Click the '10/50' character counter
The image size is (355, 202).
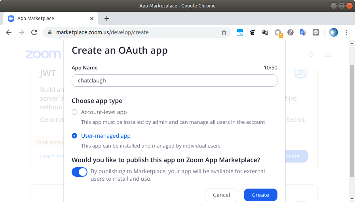pos(271,68)
